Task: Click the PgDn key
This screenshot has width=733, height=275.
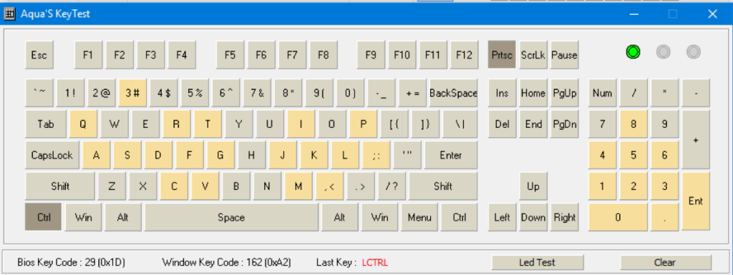Action: [x=564, y=124]
